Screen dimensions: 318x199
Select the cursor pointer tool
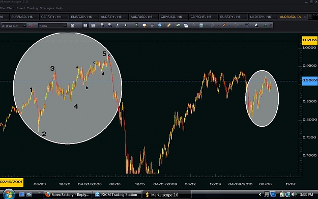pos(118,25)
